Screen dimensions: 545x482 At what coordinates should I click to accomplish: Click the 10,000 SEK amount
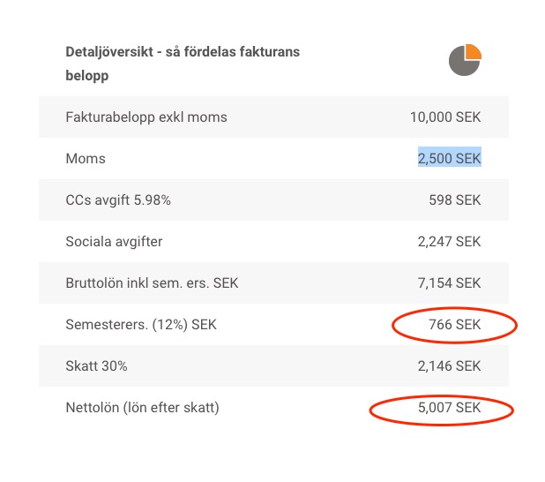coord(446,117)
